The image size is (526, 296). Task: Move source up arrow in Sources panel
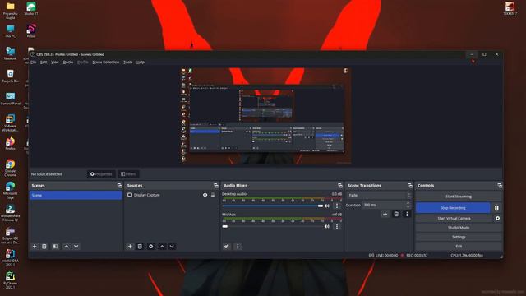[x=162, y=247]
